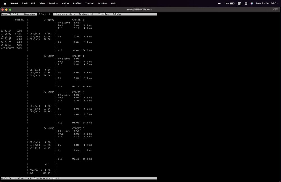Image resolution: width=281 pixels, height=182 pixels.
Task: Click the ⌥⌘1 session shortcut indicator
Action: (275, 10)
